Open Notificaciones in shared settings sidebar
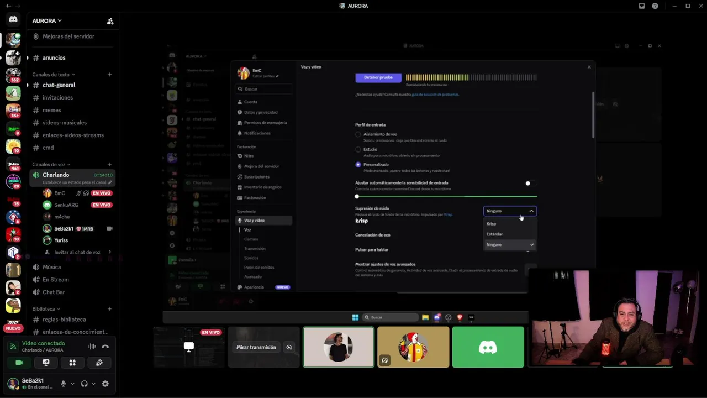Image resolution: width=707 pixels, height=398 pixels. pyautogui.click(x=263, y=133)
